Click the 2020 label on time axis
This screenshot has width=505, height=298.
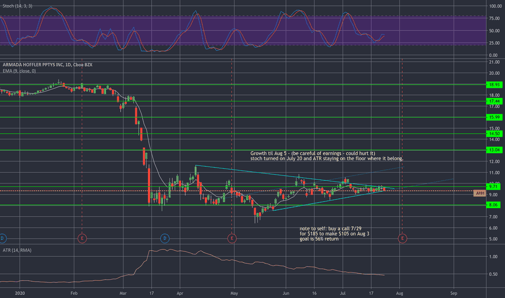coord(20,294)
